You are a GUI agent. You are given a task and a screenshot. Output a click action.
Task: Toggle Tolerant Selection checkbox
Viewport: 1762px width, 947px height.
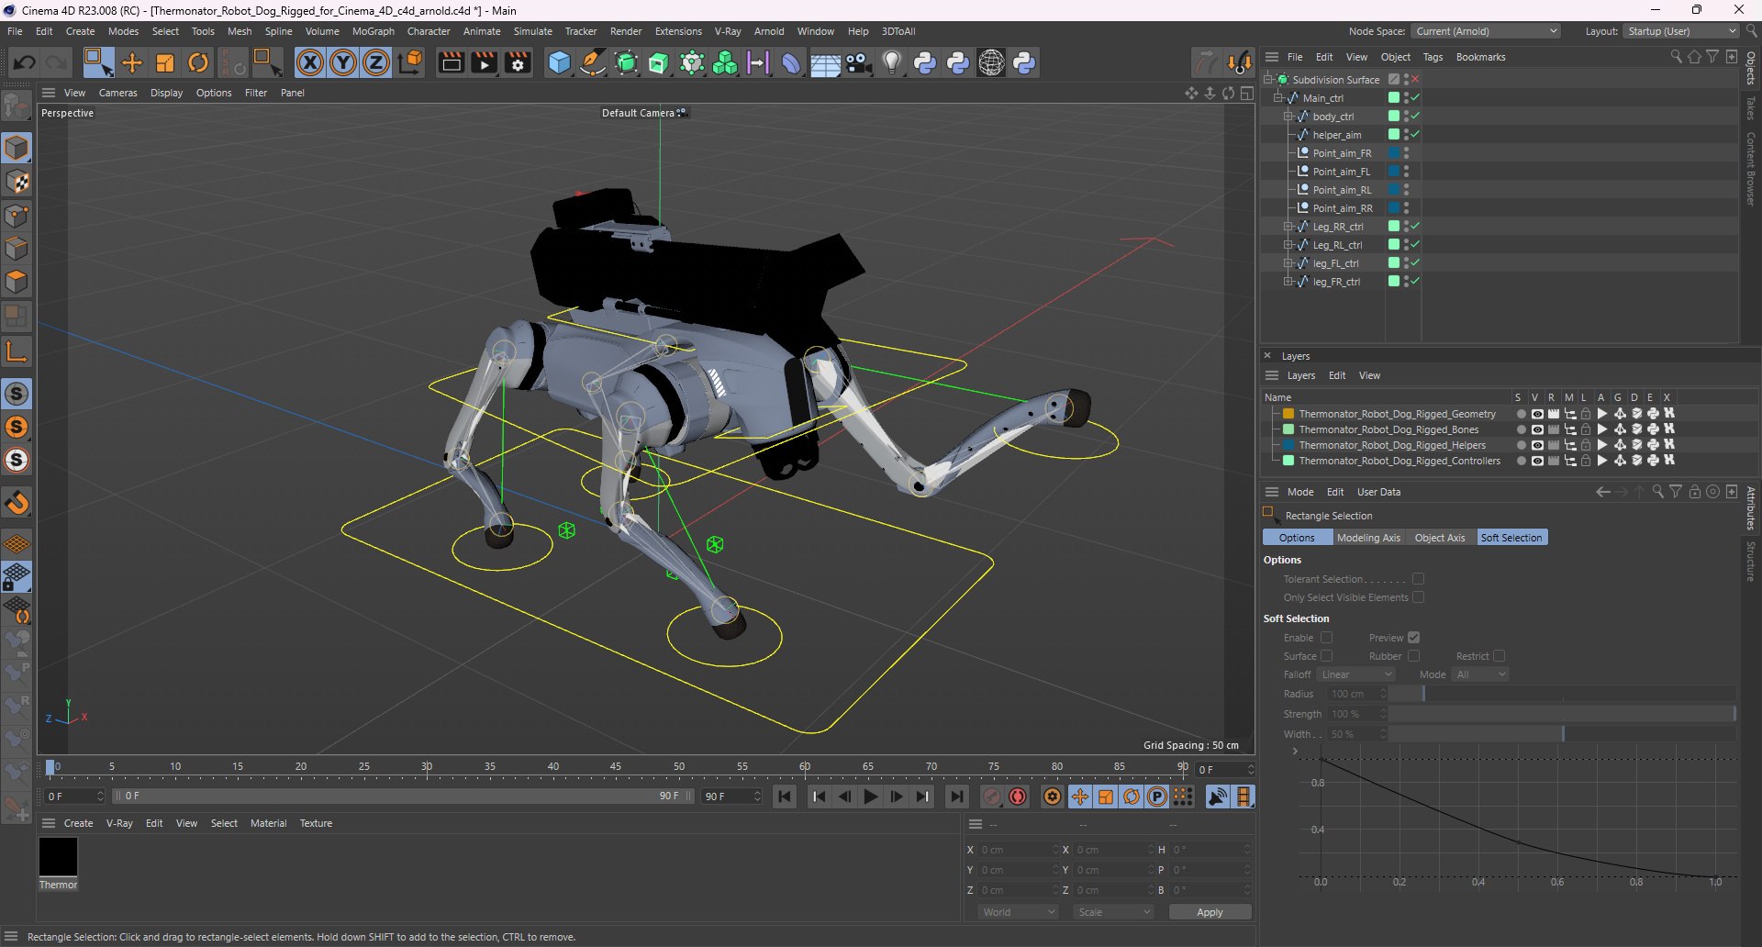point(1418,579)
